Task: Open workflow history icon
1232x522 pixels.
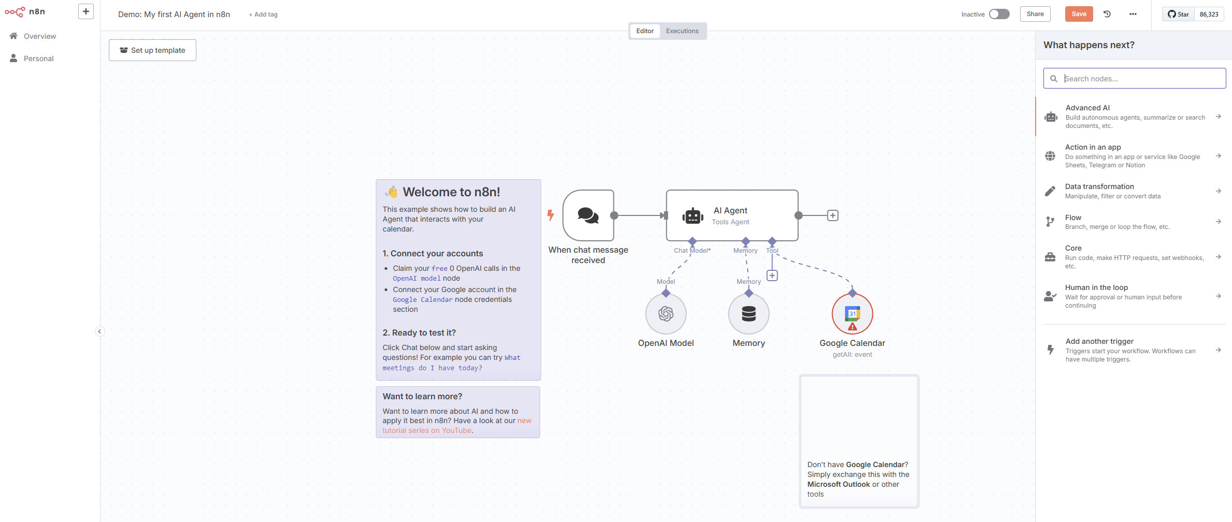Action: click(1107, 14)
